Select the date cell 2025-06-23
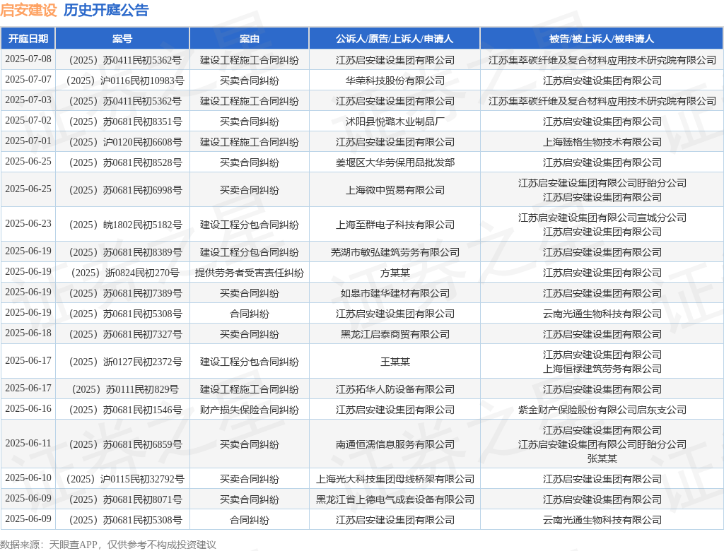This screenshot has width=724, height=551. point(28,224)
